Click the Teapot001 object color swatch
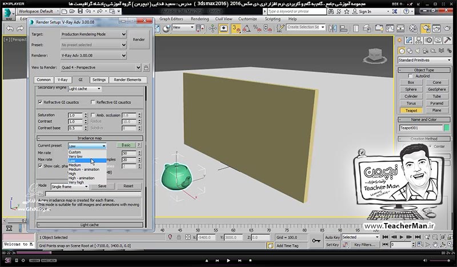The image size is (457, 267). 447,128
